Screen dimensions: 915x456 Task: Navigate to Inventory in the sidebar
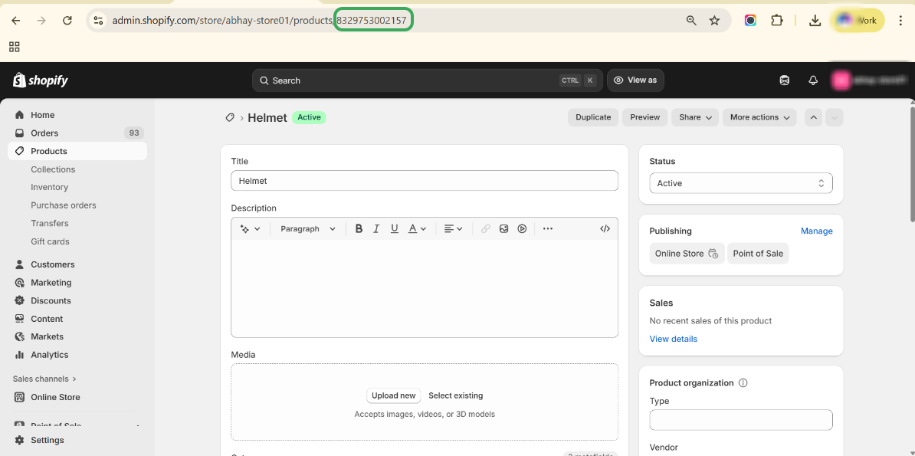(x=49, y=187)
